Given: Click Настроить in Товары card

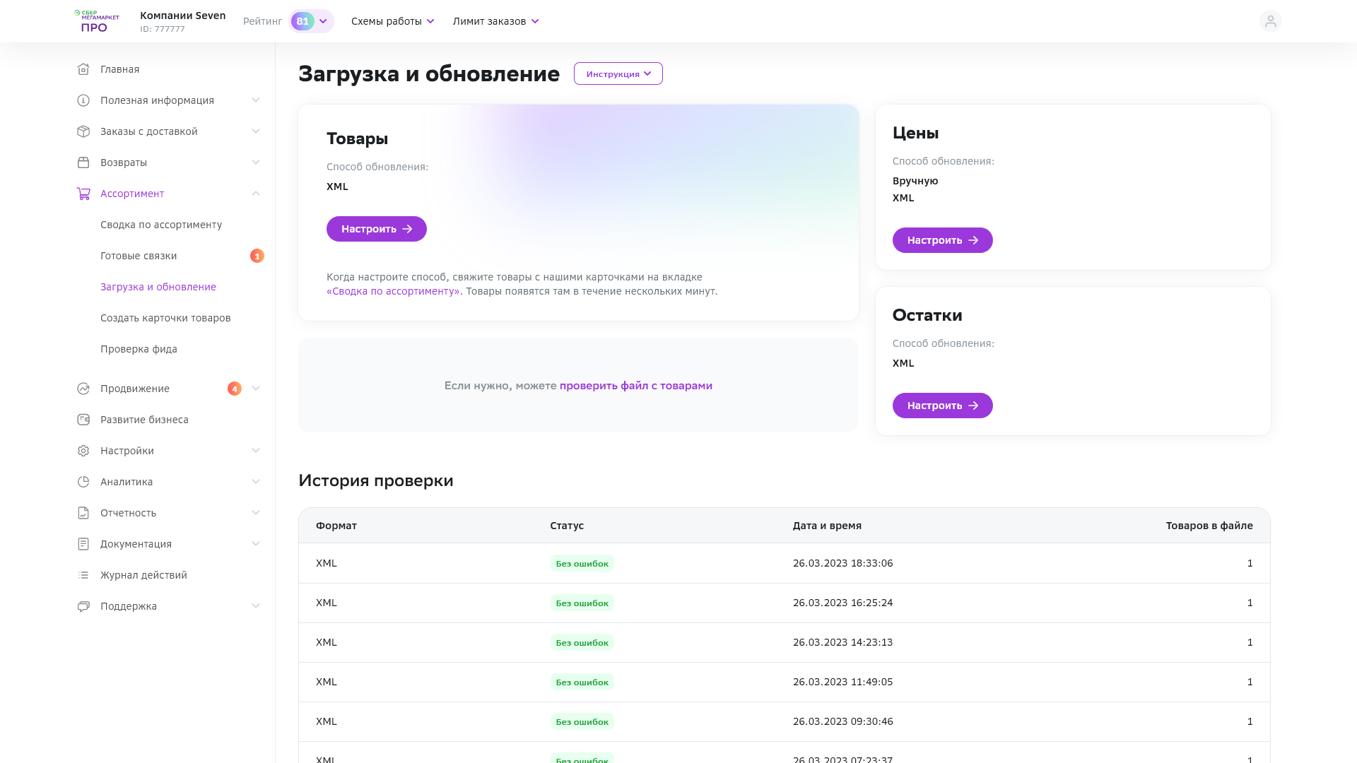Looking at the screenshot, I should coord(377,229).
